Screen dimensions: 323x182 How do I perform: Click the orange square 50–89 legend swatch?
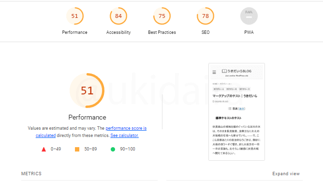coord(77,149)
